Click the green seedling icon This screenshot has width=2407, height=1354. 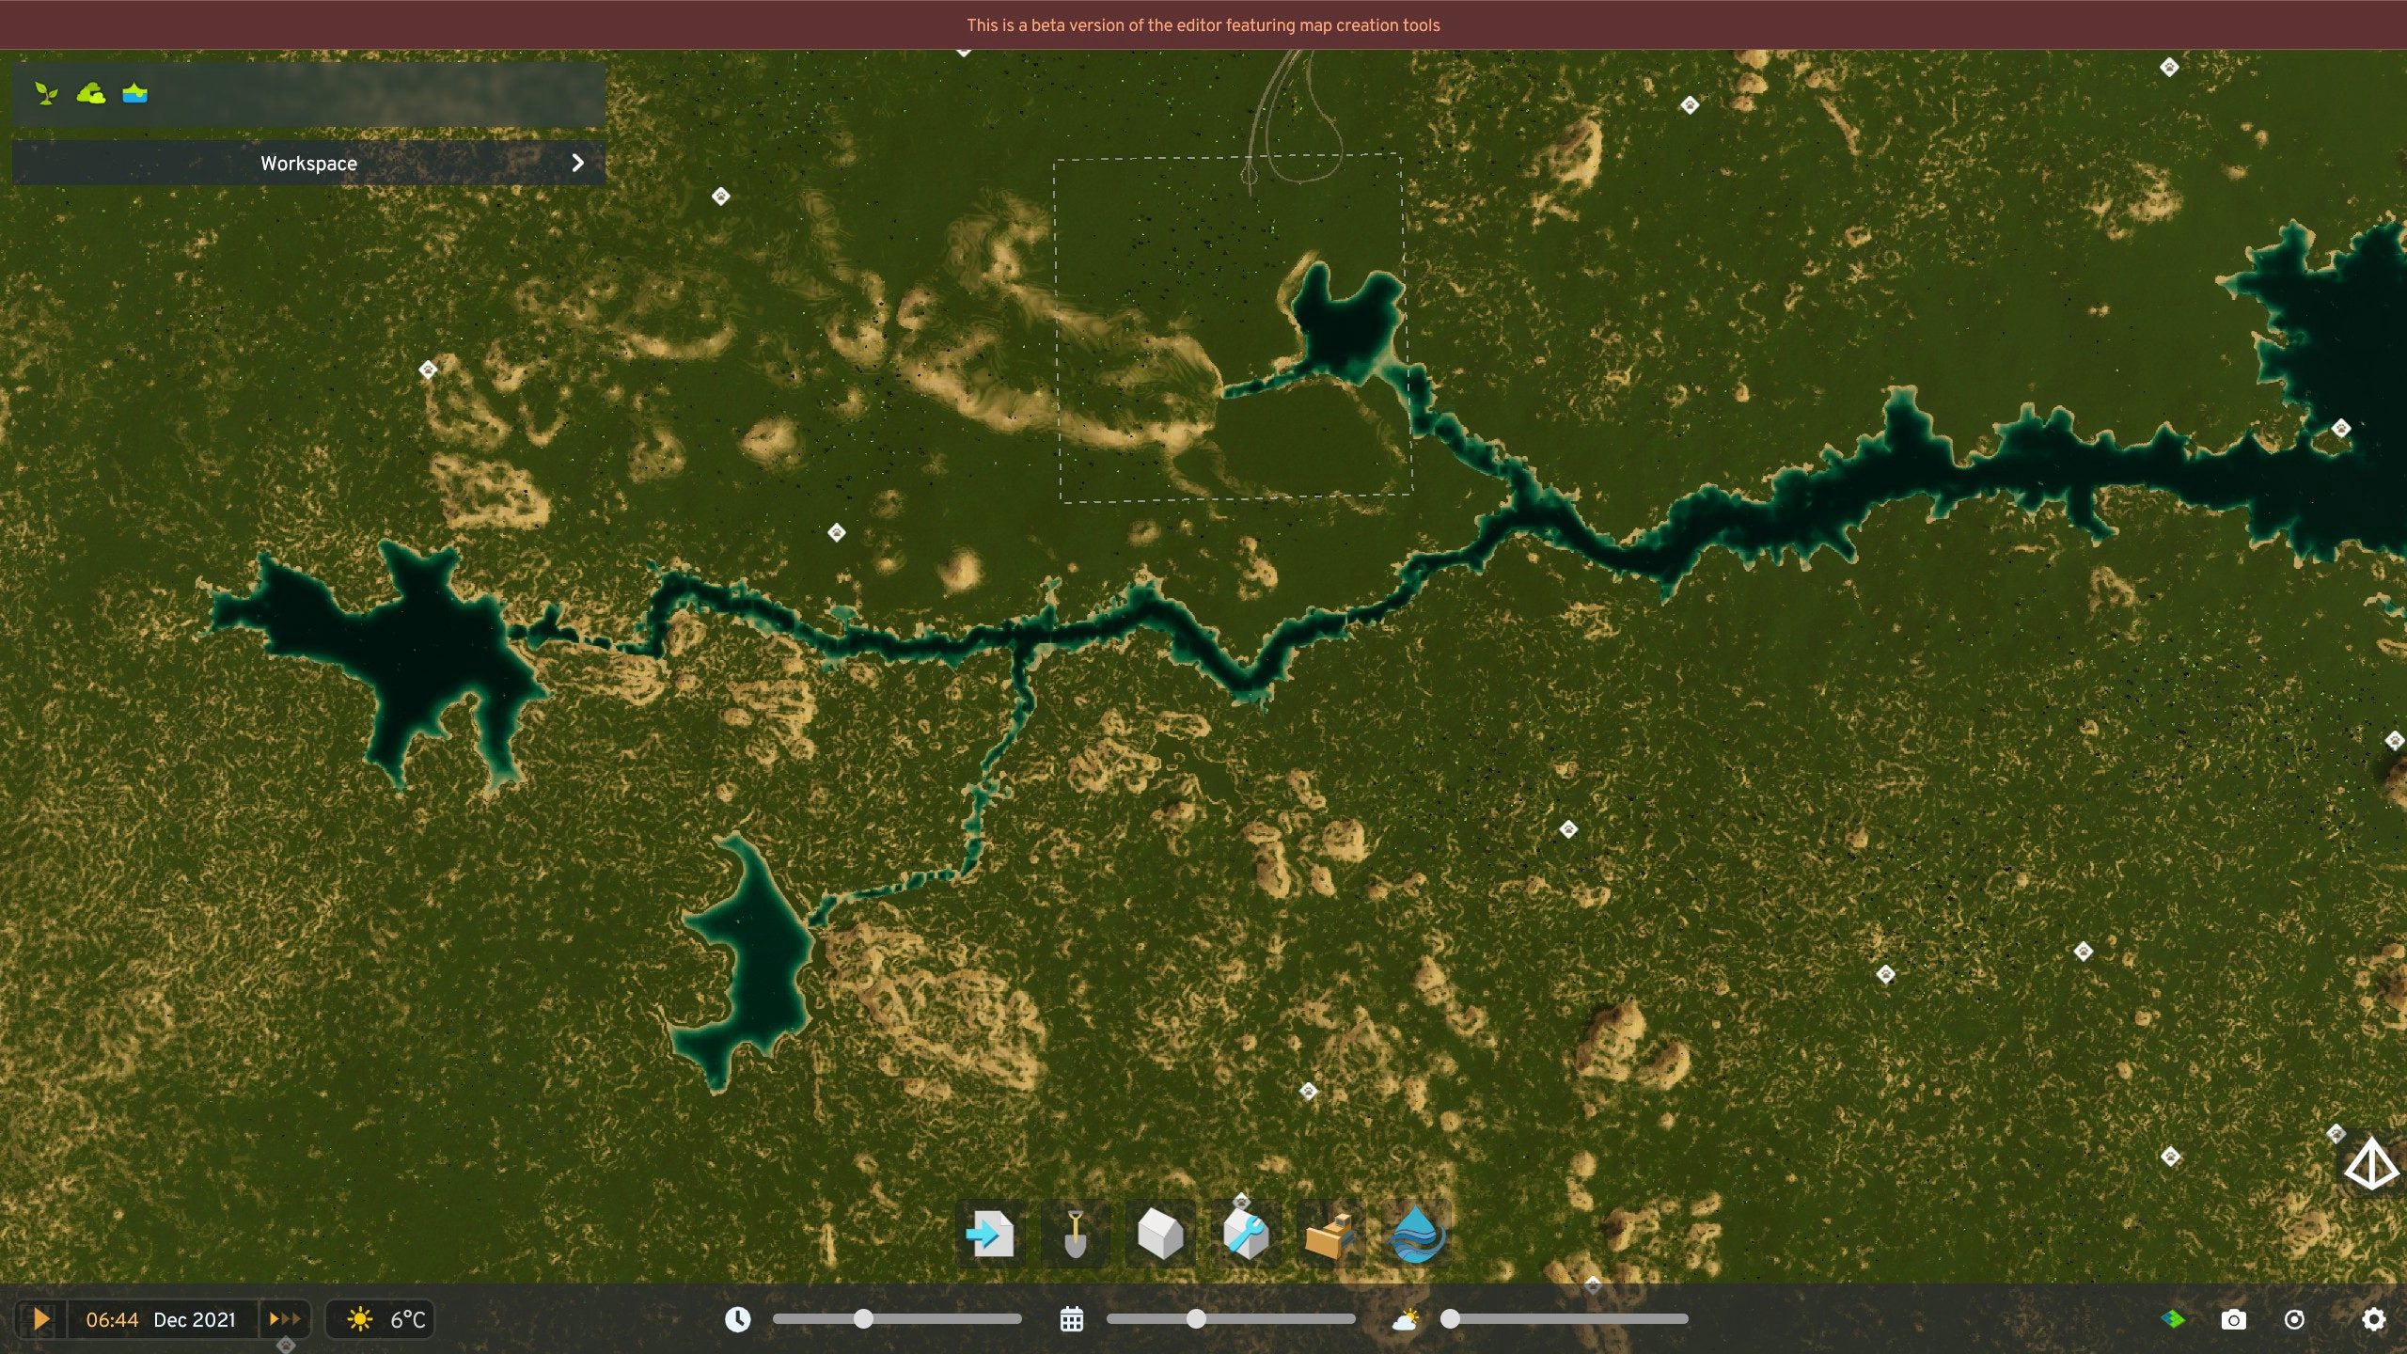[x=46, y=93]
